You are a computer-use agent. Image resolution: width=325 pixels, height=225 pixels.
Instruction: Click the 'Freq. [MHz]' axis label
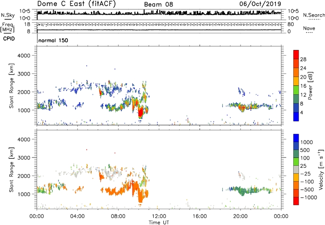tap(7, 28)
